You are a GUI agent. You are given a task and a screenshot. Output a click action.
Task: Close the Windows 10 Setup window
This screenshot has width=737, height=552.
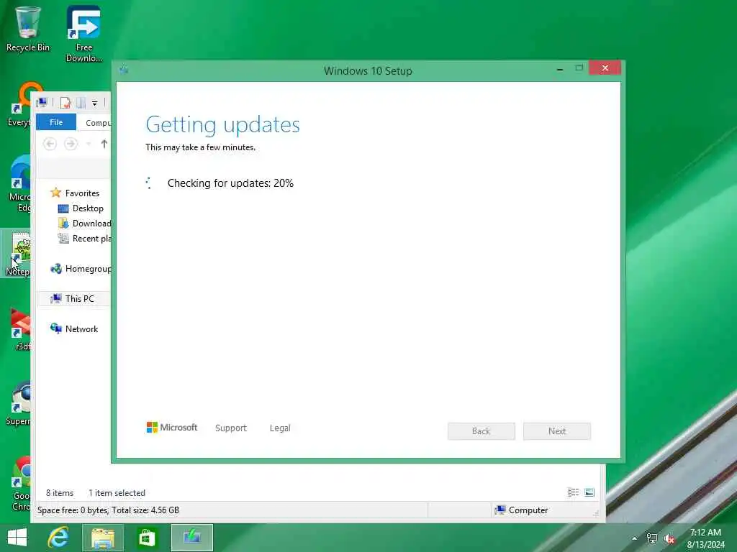pos(605,68)
